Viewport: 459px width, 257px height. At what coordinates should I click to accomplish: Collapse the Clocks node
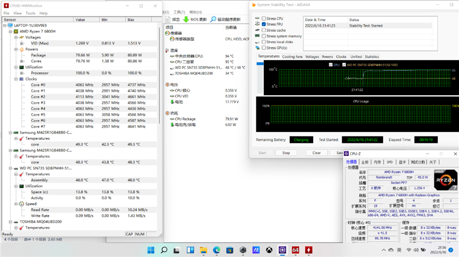(16, 79)
